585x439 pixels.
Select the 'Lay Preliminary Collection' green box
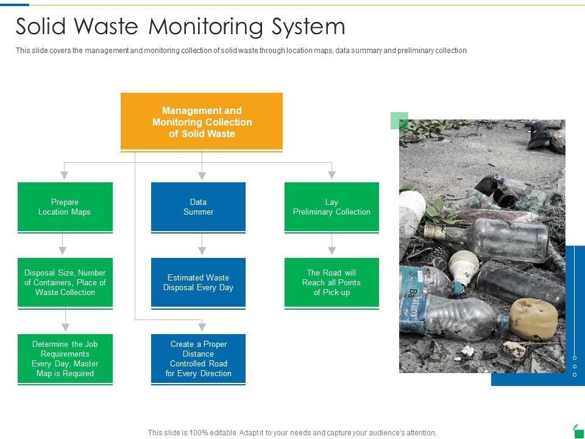(332, 207)
